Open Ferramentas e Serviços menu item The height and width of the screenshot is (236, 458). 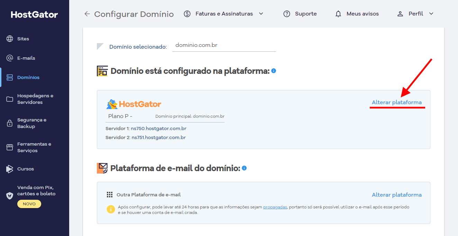pyautogui.click(x=35, y=147)
